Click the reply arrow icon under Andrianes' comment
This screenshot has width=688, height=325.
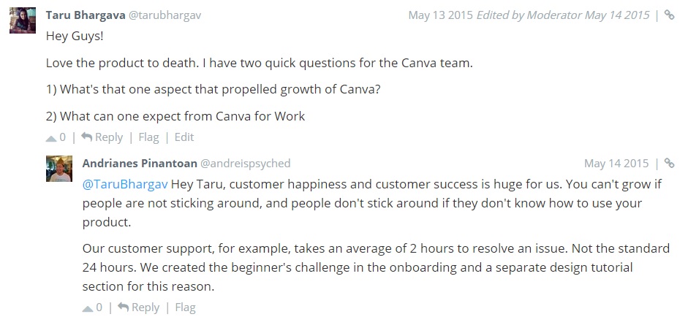click(124, 307)
